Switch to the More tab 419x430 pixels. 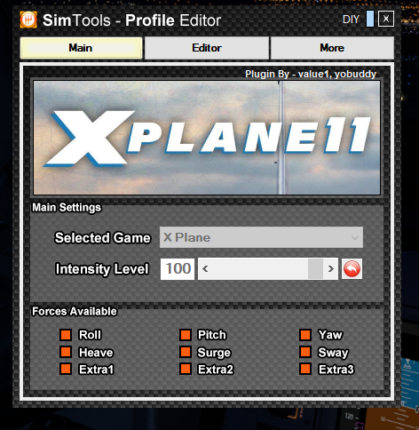coord(332,48)
